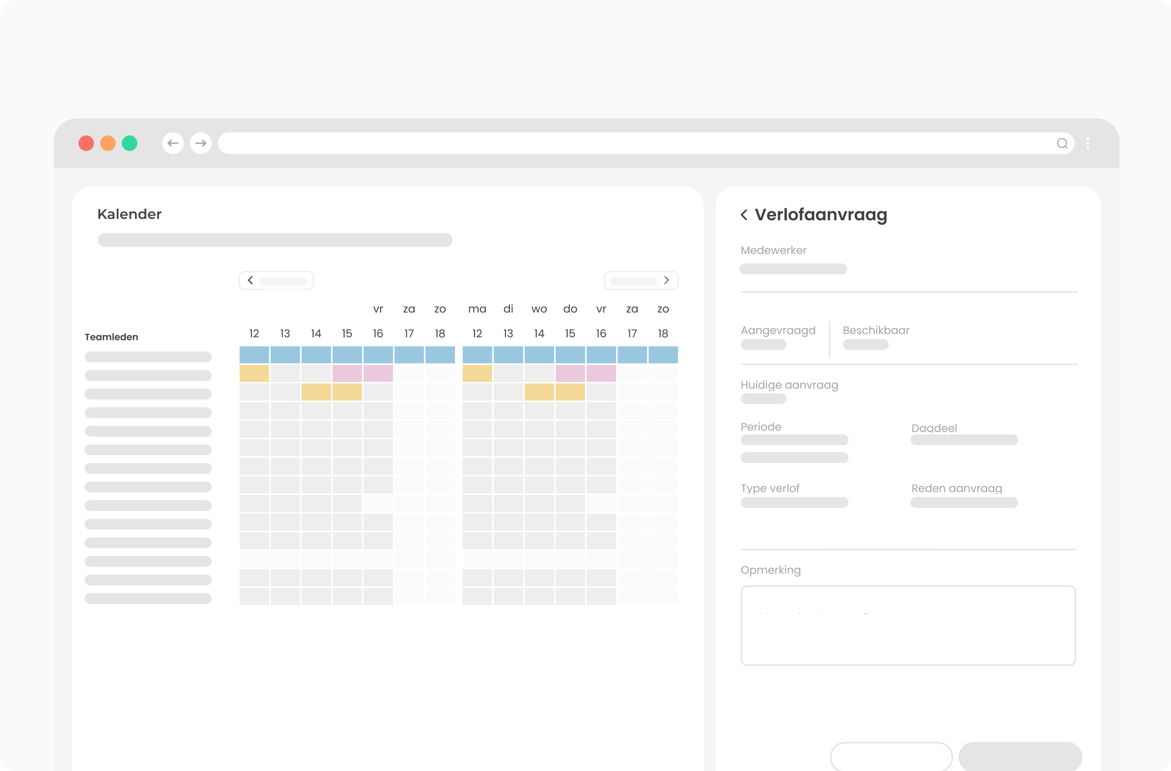Select the first yellow cell on day 12

(254, 374)
